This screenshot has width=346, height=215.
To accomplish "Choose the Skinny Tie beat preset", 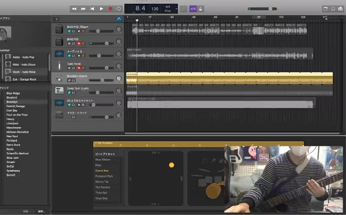I will pyautogui.click(x=102, y=182).
